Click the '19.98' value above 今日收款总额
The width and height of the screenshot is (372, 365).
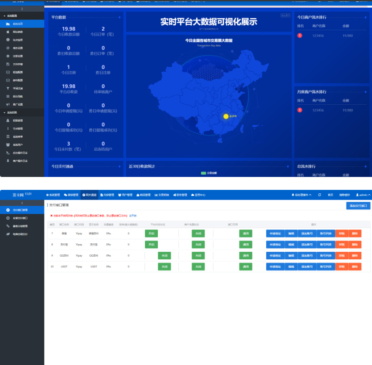tap(69, 29)
